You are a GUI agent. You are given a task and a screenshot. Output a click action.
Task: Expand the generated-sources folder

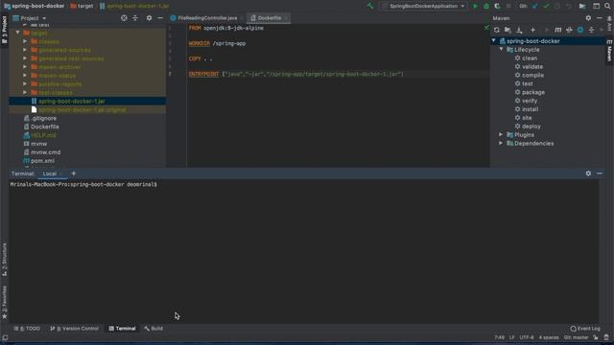25,50
